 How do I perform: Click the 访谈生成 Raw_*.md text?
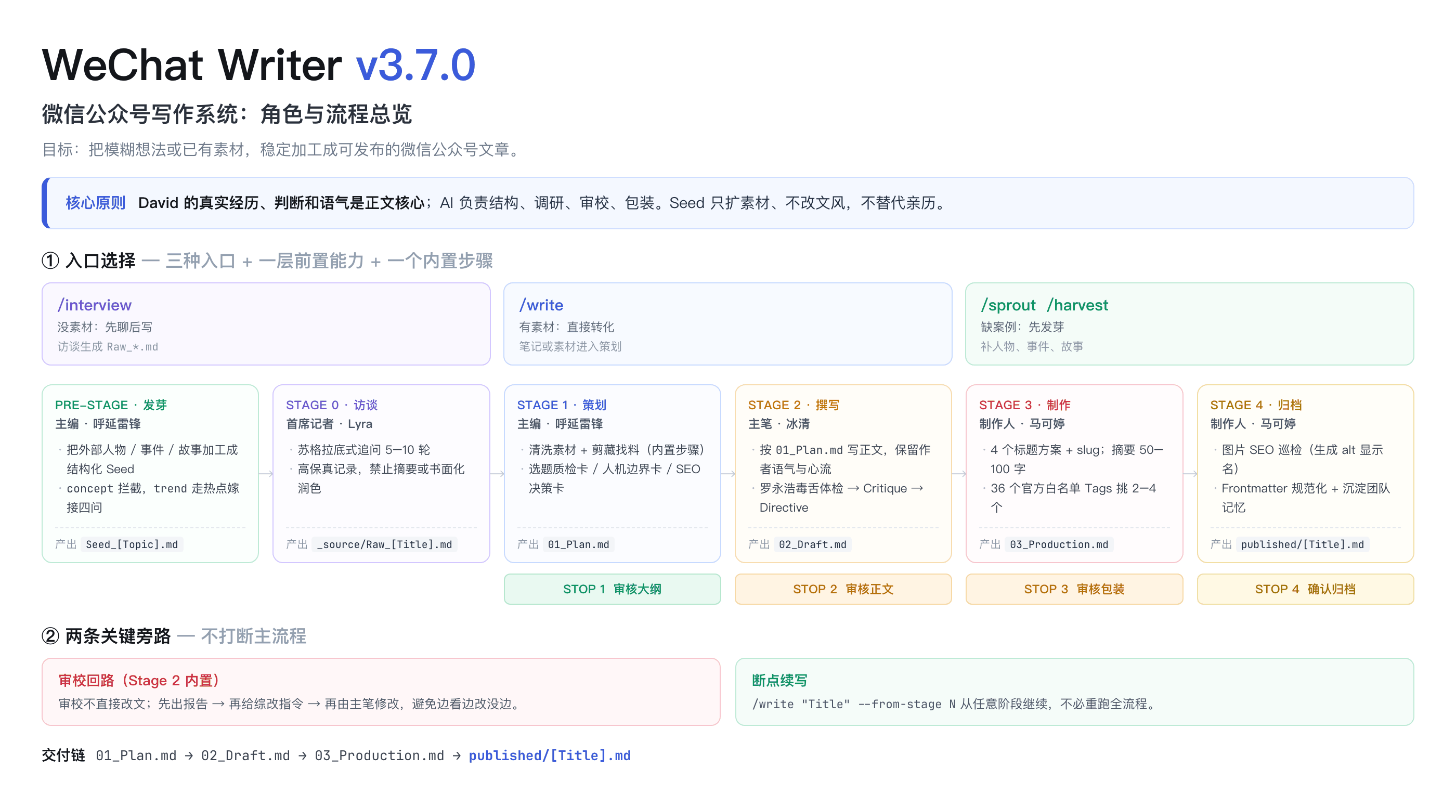click(x=108, y=346)
